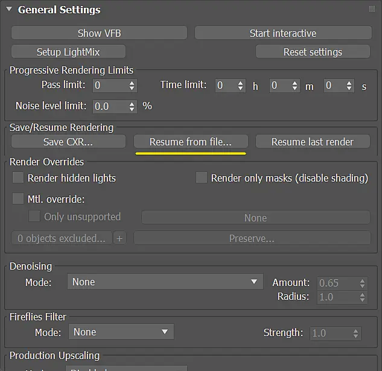Open the Show VFB window
The image size is (382, 371).
tap(99, 33)
